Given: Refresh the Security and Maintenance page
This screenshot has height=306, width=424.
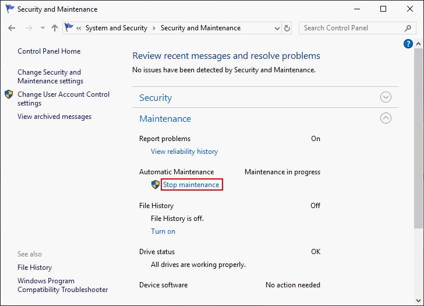Looking at the screenshot, I should (x=287, y=28).
